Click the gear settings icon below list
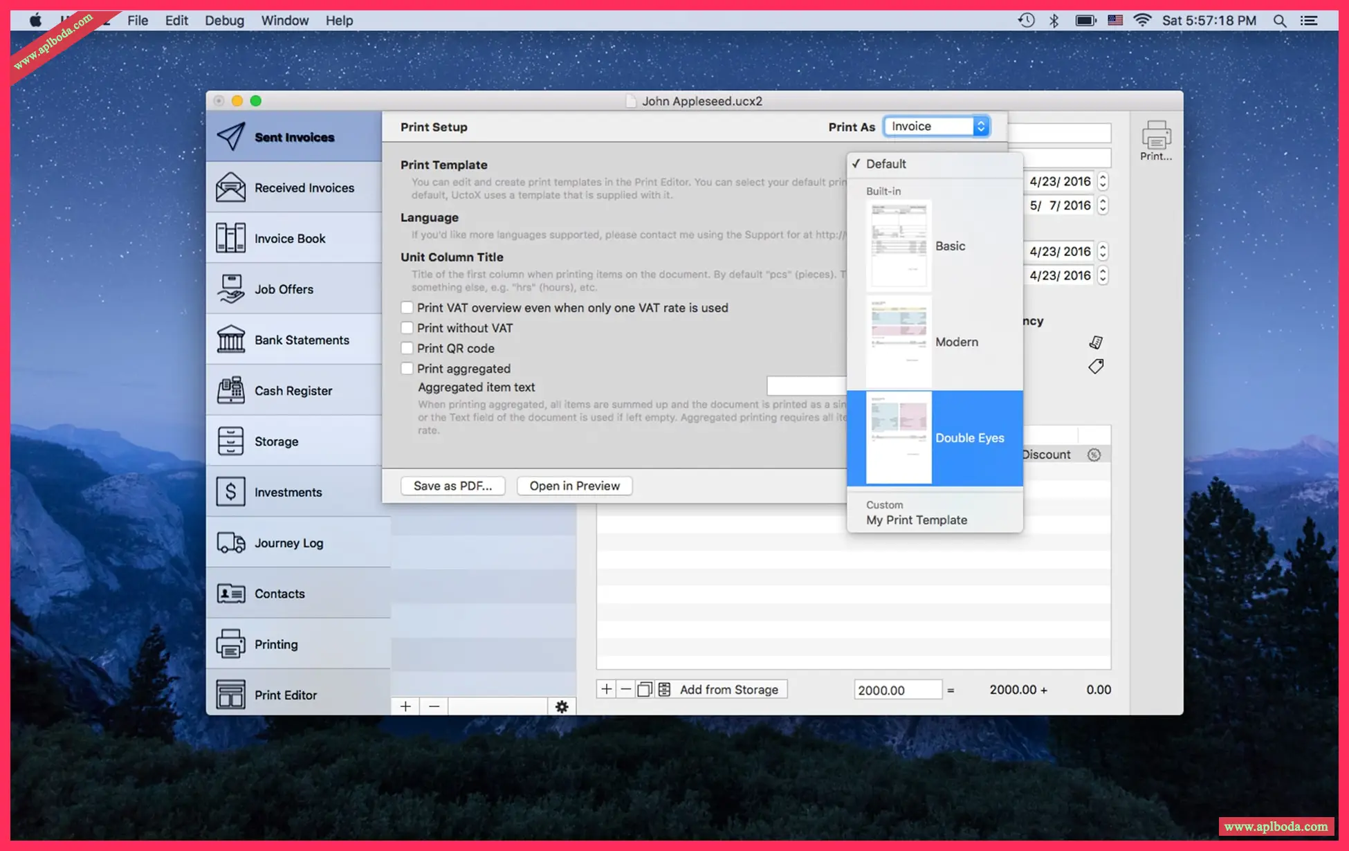This screenshot has height=851, width=1349. [x=562, y=706]
